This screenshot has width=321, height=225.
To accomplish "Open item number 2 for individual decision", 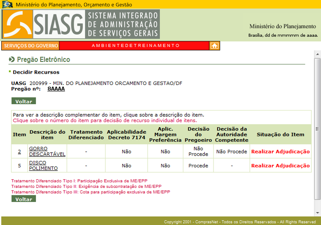I will 19,151.
